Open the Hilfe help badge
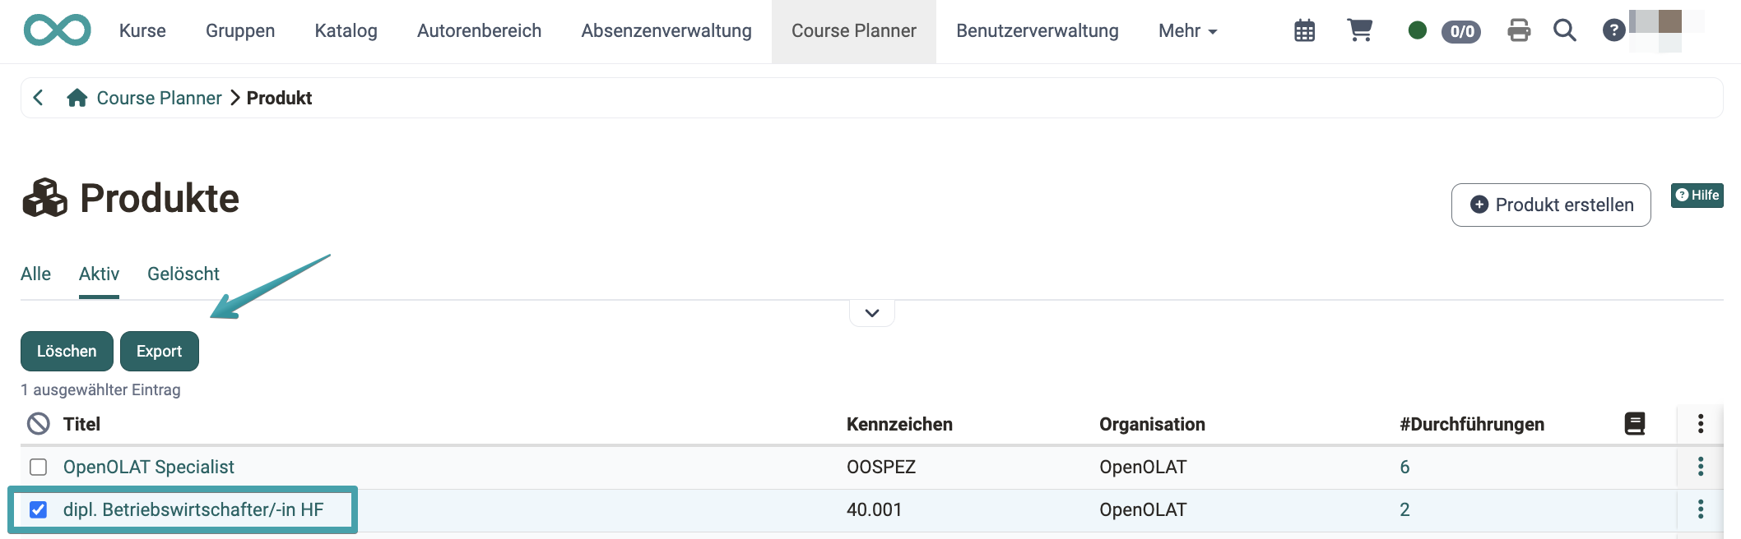Image resolution: width=1741 pixels, height=539 pixels. (x=1697, y=195)
